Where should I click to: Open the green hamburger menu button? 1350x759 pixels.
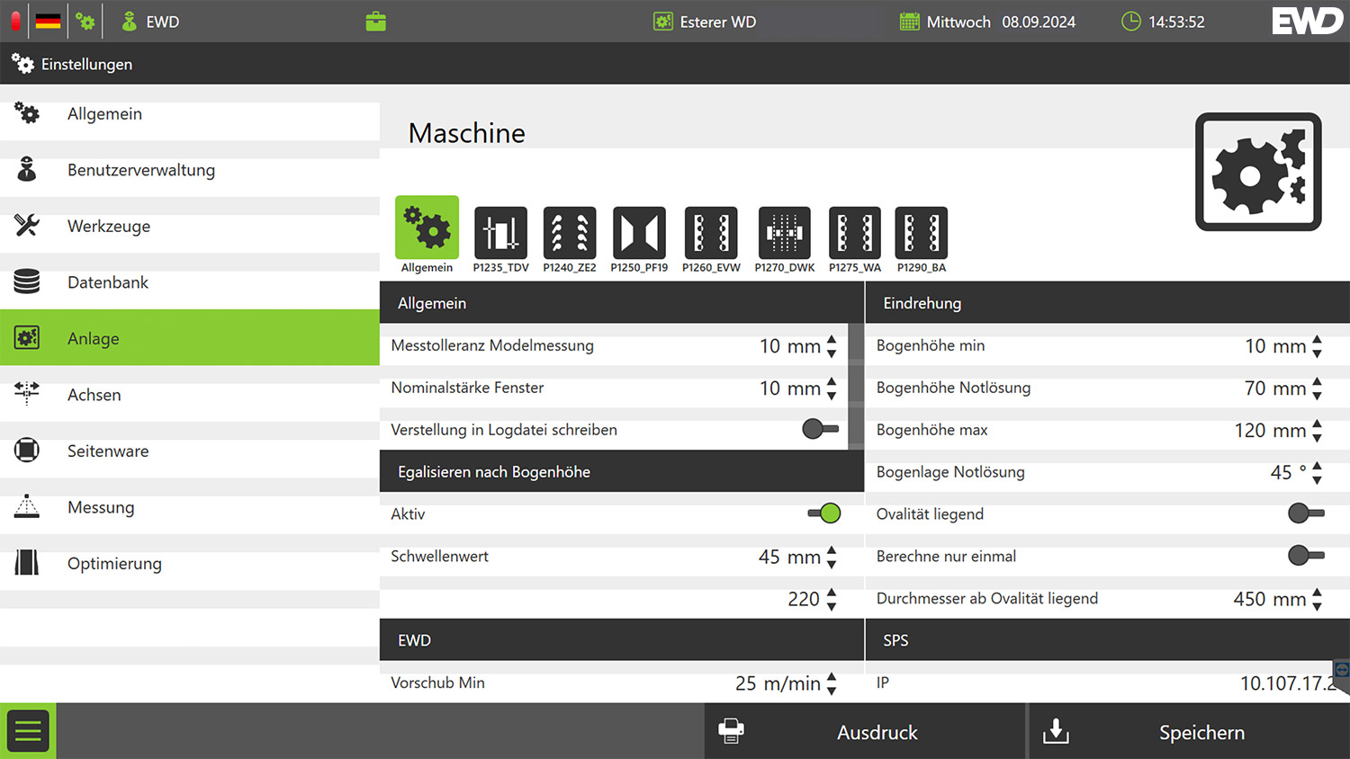point(28,731)
